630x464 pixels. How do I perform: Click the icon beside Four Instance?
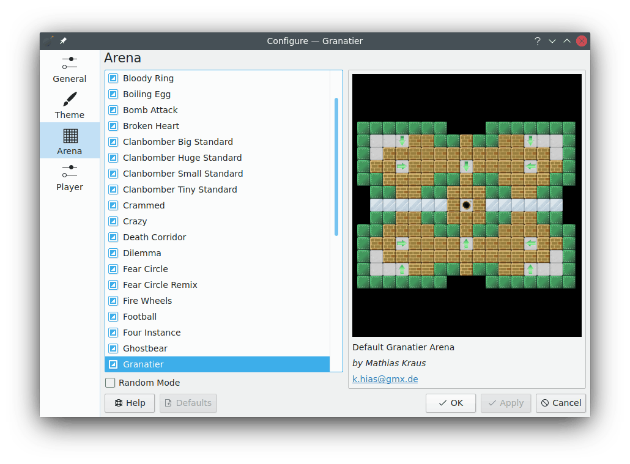point(113,333)
